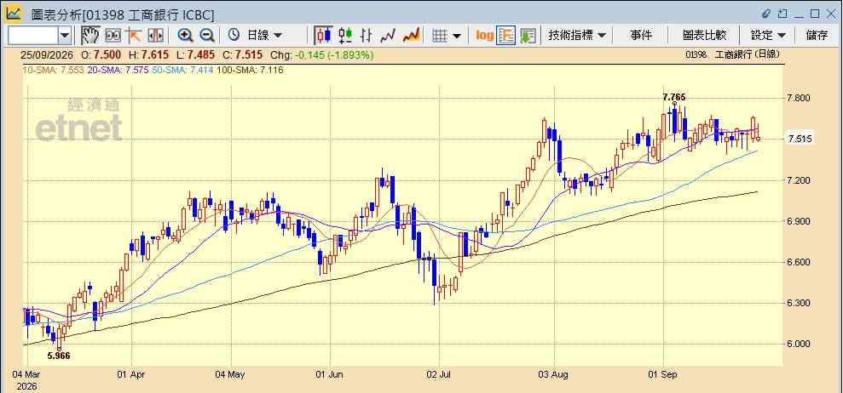Click the green arrow export icon
This screenshot has width=843, height=393.
[528, 36]
